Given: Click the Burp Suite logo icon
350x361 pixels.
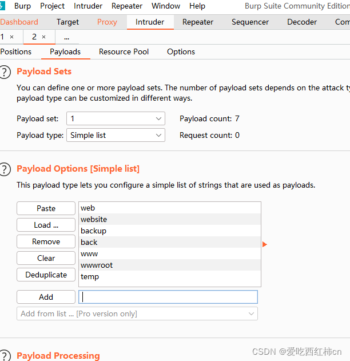Looking at the screenshot, I should pos(2,6).
